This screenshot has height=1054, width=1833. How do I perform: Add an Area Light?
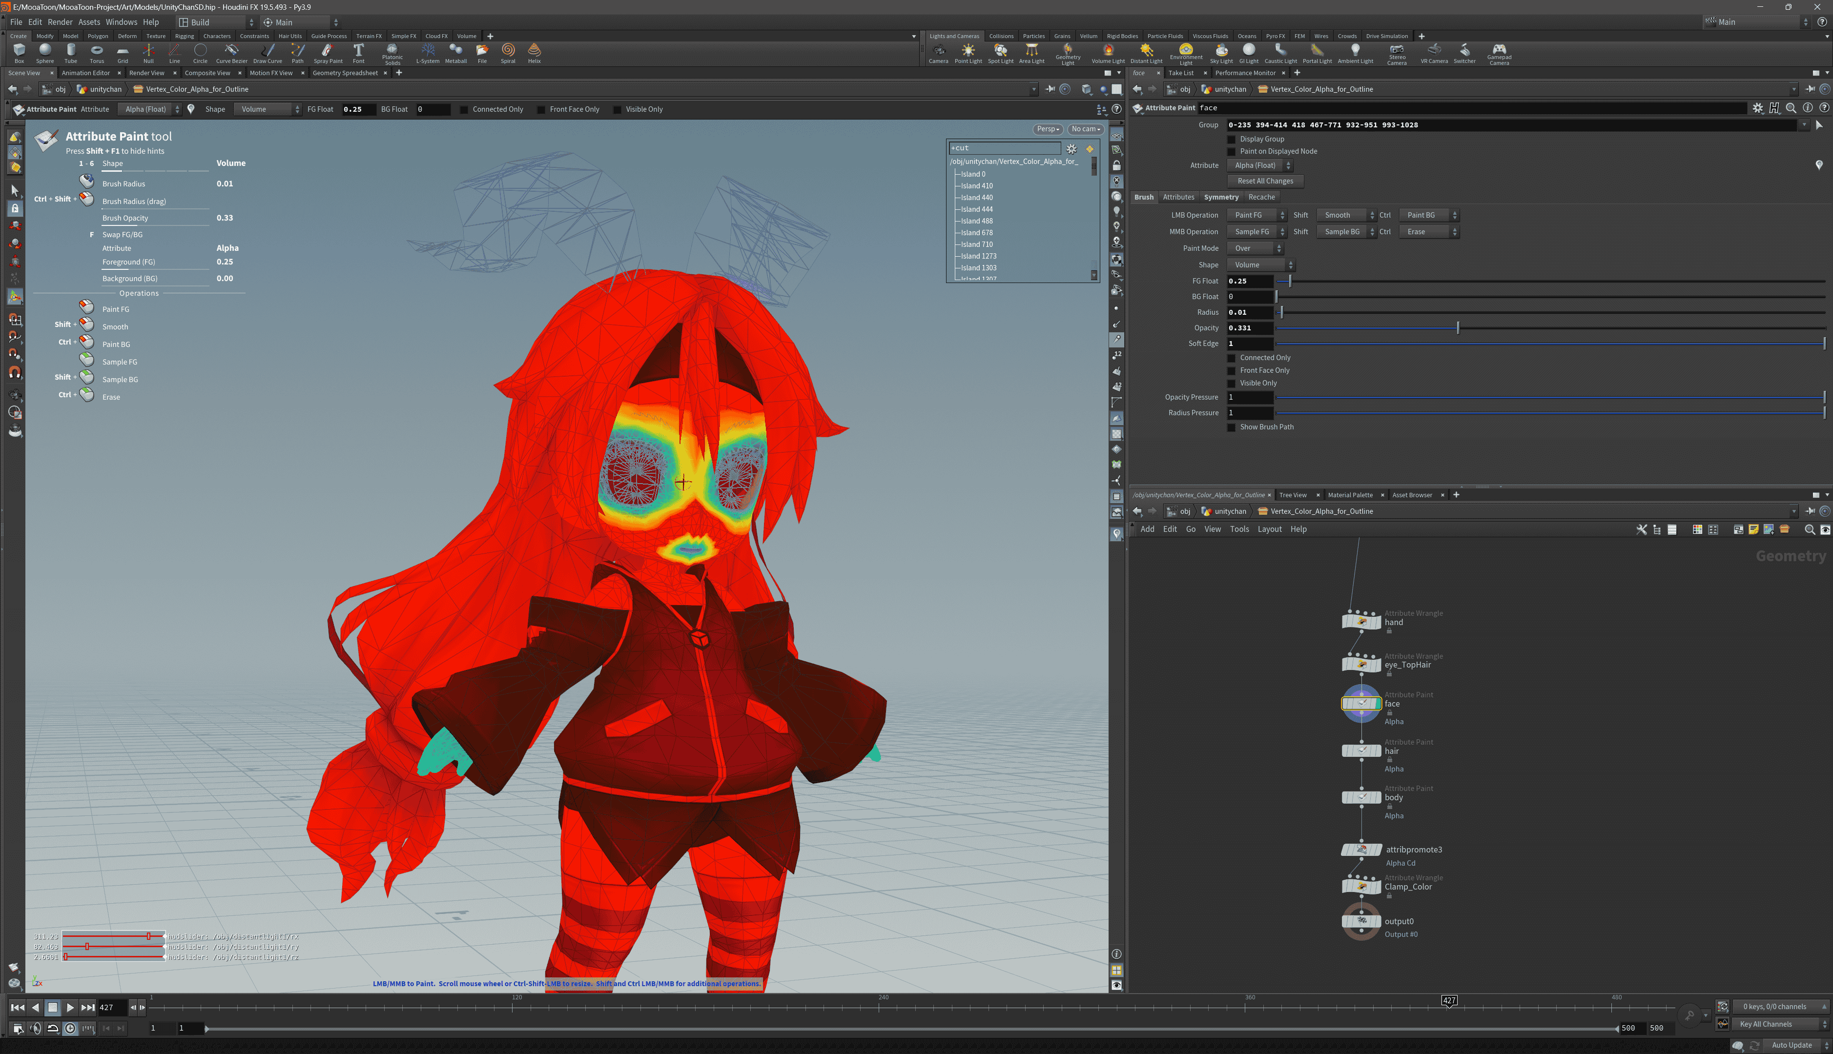1031,53
